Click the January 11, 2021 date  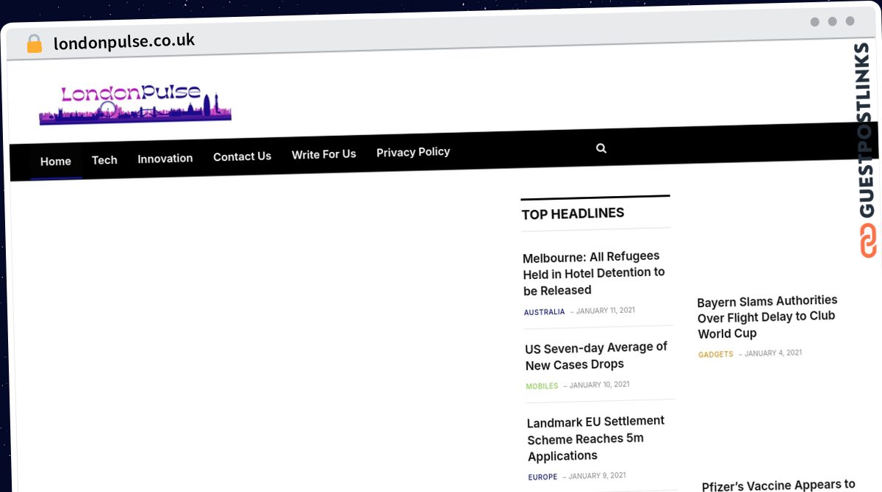[x=606, y=311]
